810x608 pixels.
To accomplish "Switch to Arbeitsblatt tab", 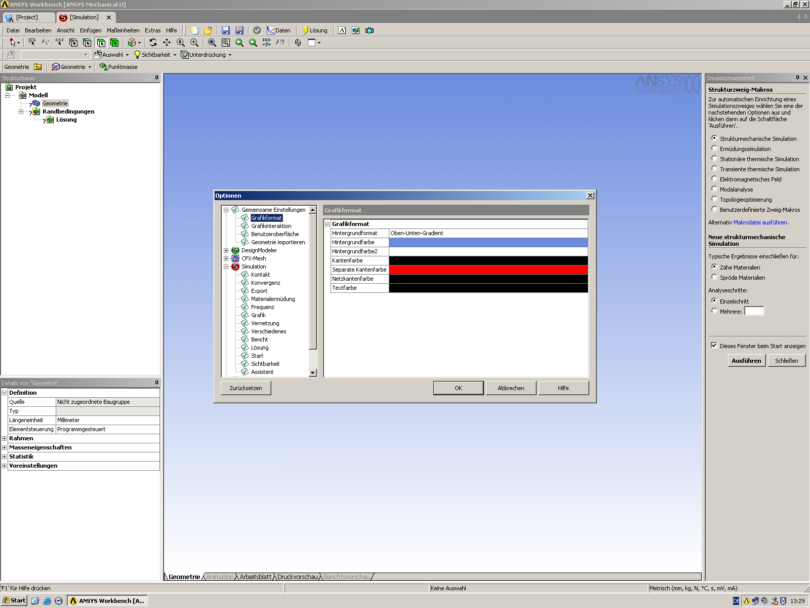I will pyautogui.click(x=256, y=577).
